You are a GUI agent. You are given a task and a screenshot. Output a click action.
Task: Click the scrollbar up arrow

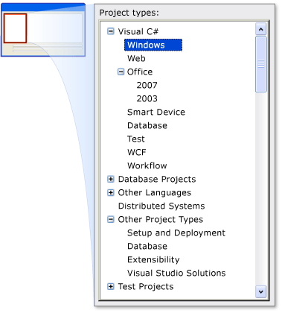(x=260, y=29)
